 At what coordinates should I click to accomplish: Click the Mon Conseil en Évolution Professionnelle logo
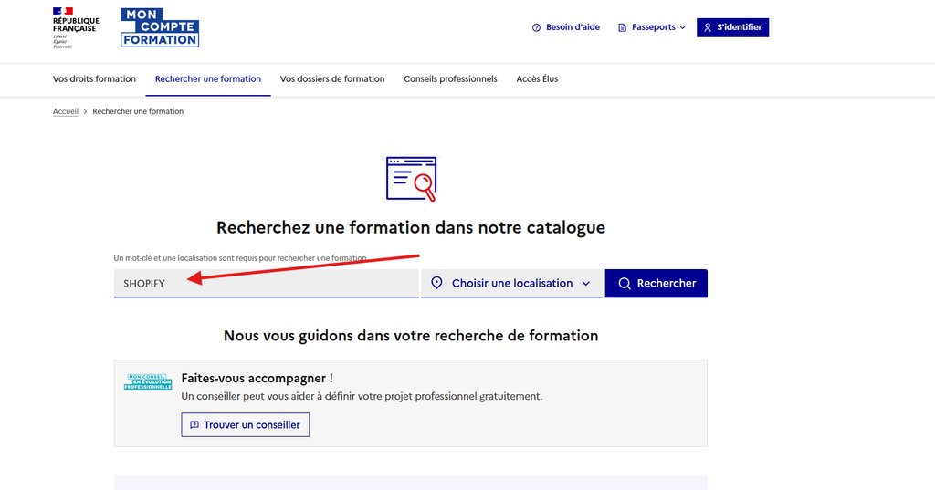148,381
